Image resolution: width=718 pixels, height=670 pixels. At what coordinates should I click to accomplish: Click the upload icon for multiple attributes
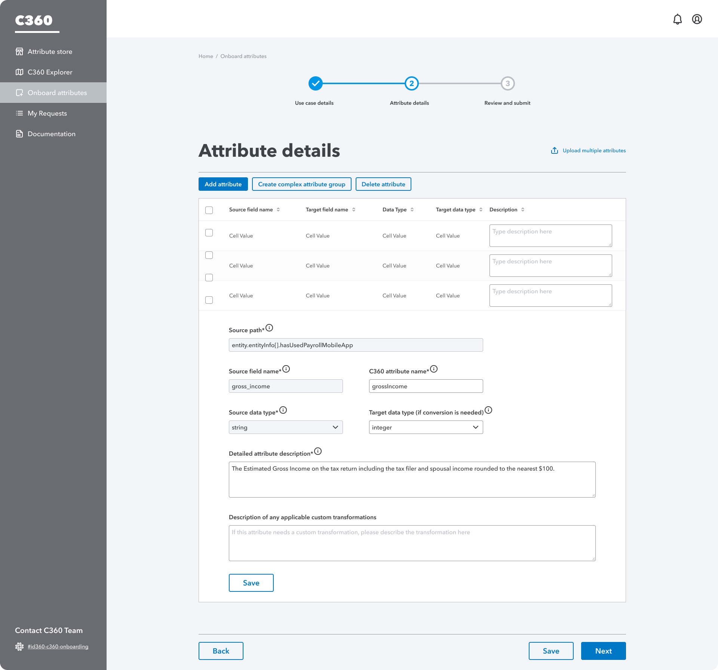(x=555, y=150)
